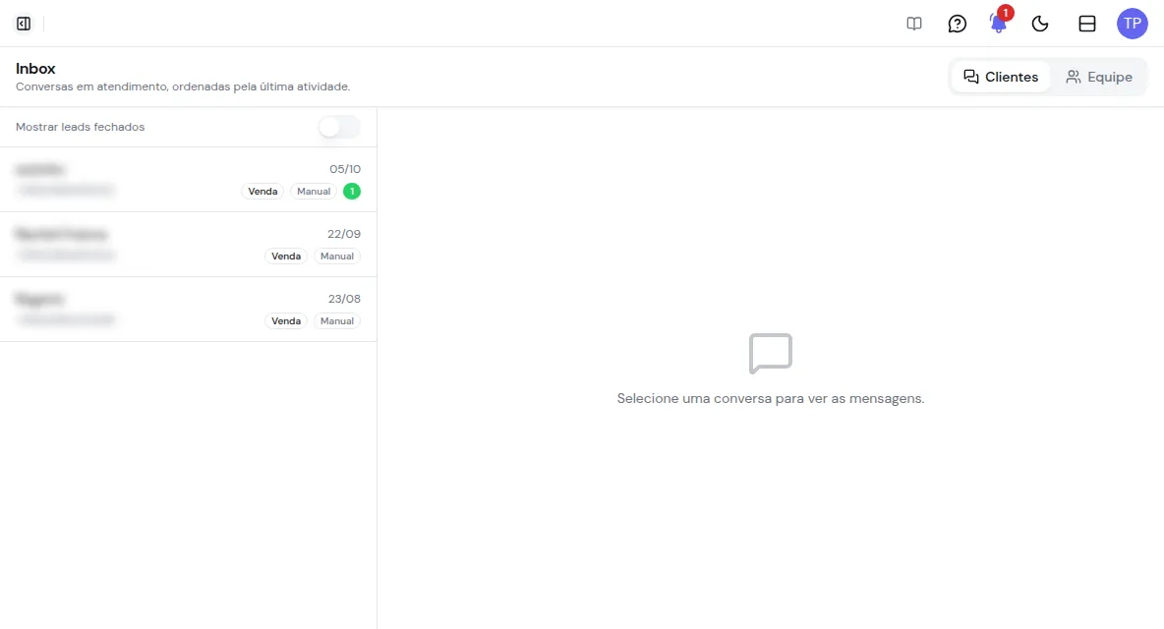Click Venda tag on 22/09 conversation

pos(286,256)
